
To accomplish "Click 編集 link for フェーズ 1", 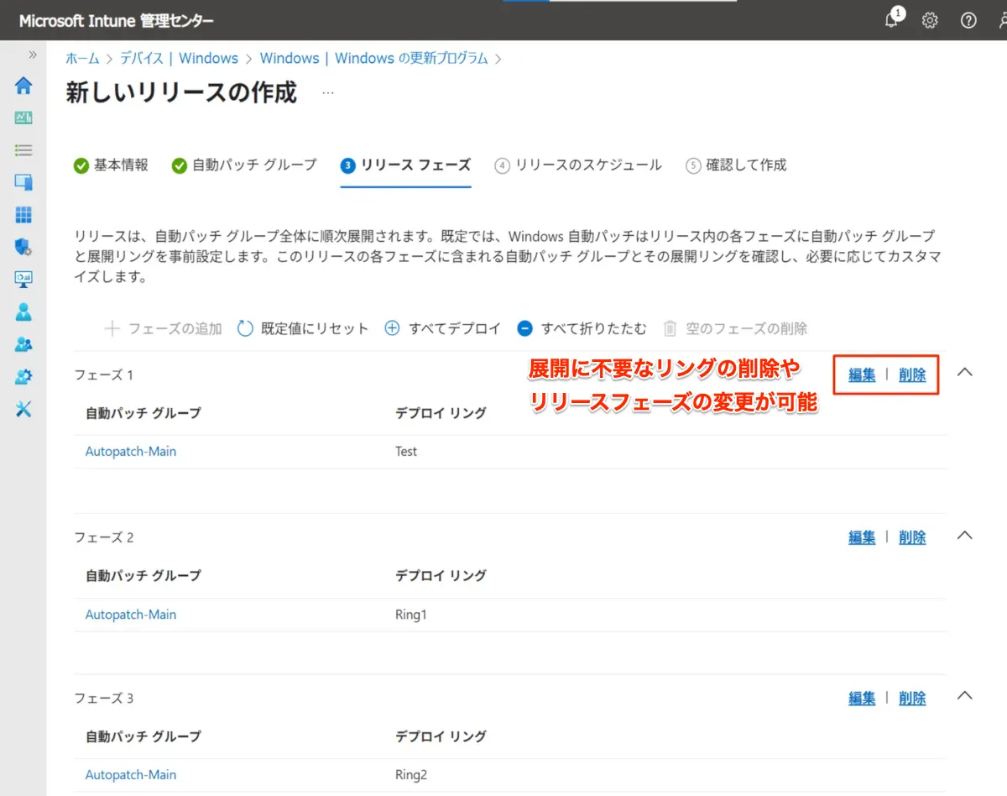I will tap(862, 375).
